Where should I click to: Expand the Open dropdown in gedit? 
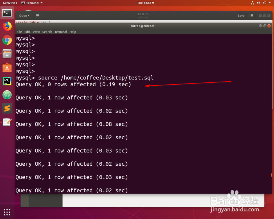(x=24, y=16)
